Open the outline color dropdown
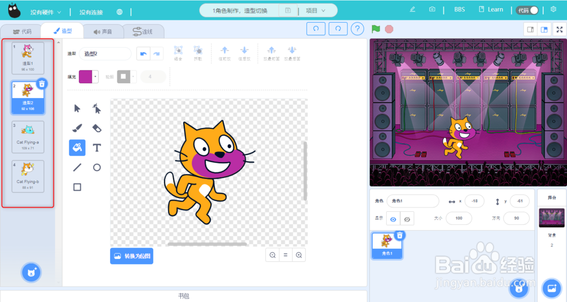This screenshot has width=567, height=302. 133,76
